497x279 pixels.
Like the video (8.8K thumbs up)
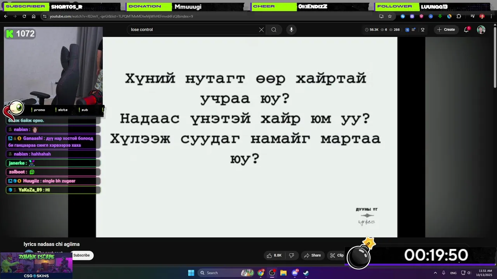pyautogui.click(x=274, y=255)
